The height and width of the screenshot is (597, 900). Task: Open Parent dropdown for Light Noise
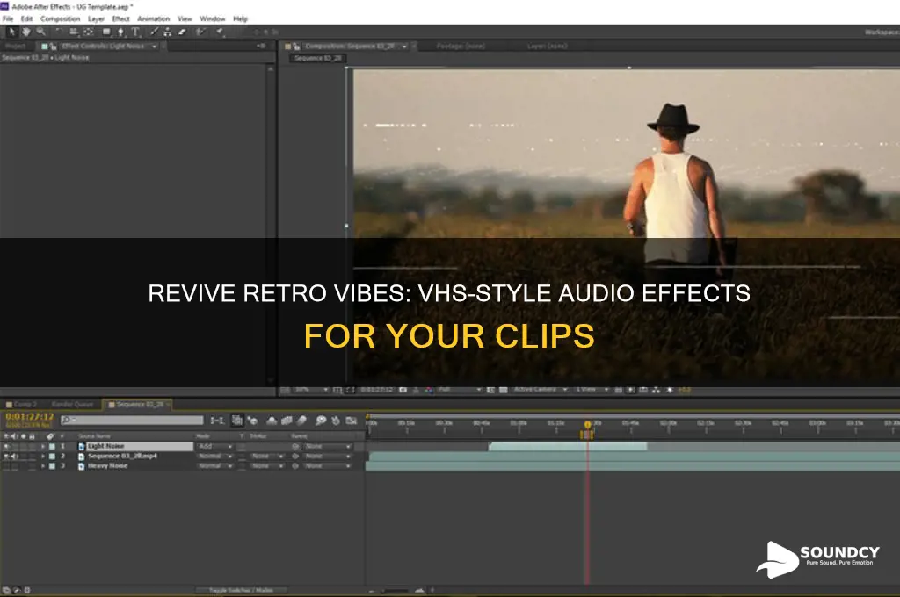[328, 447]
